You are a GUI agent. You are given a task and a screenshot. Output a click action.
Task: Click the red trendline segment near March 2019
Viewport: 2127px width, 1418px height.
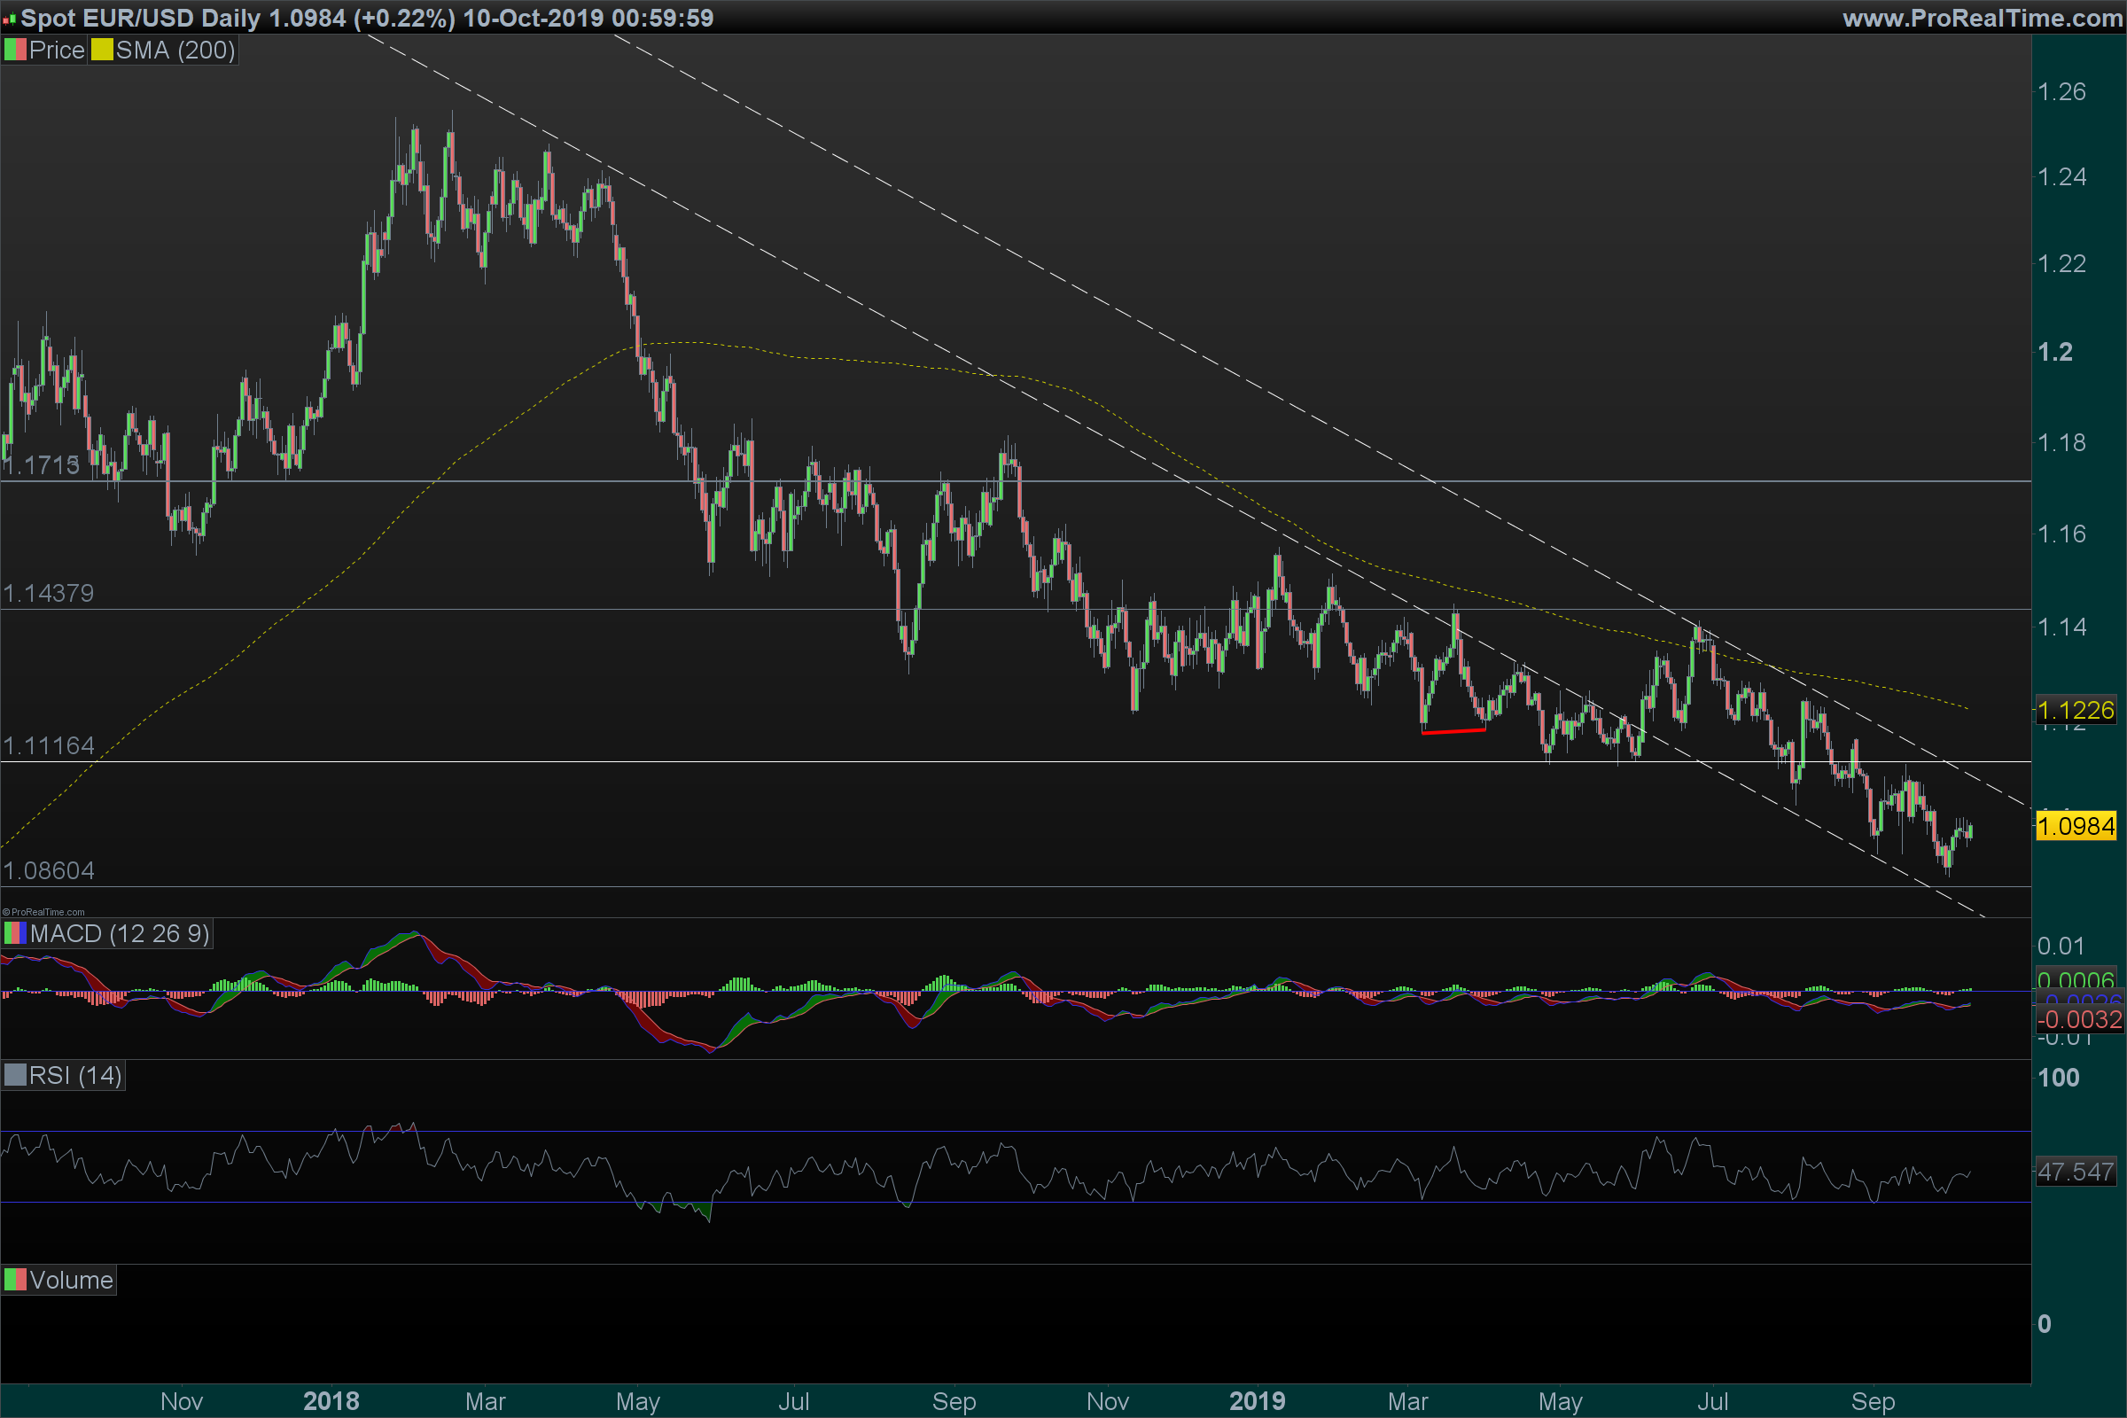[x=1453, y=730]
